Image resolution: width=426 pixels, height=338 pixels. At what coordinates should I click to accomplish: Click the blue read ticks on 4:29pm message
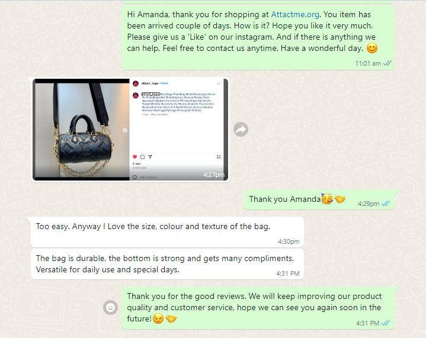click(x=386, y=204)
